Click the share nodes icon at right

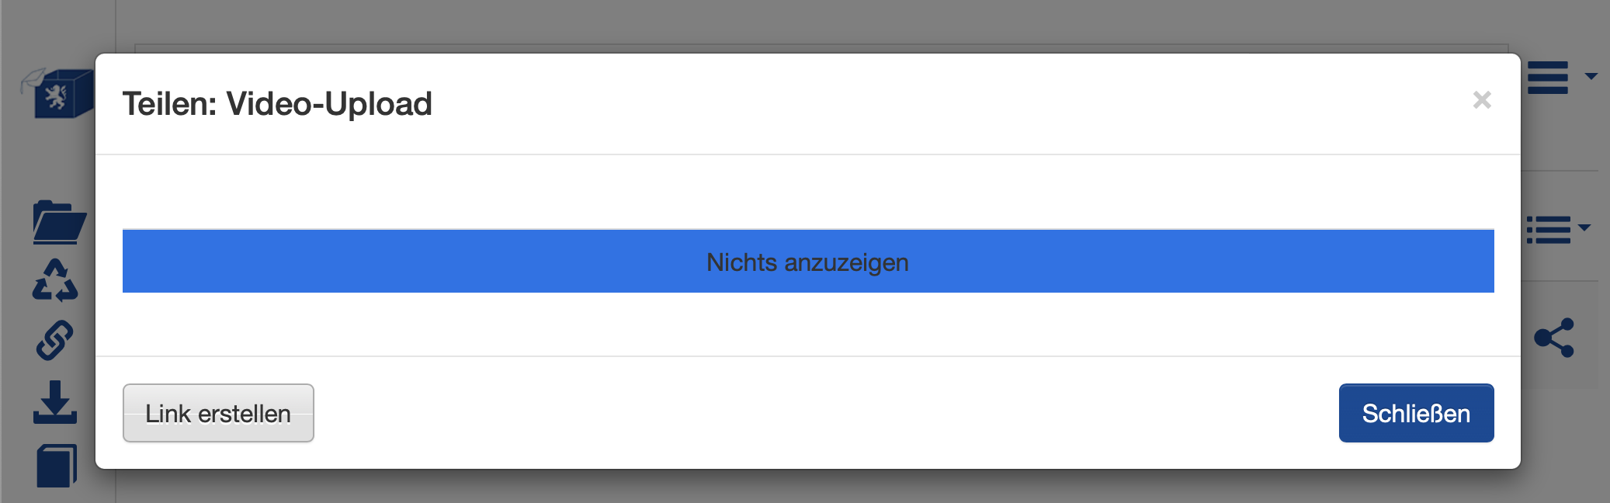(x=1554, y=338)
